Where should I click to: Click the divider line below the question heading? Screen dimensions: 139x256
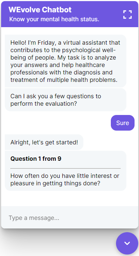66,168
